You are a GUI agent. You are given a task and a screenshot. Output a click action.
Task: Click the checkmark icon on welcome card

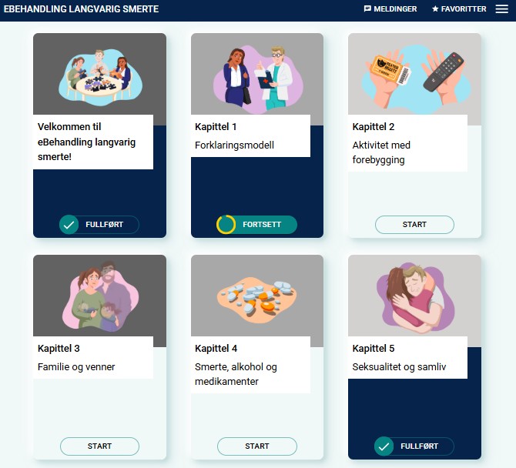[x=69, y=225]
